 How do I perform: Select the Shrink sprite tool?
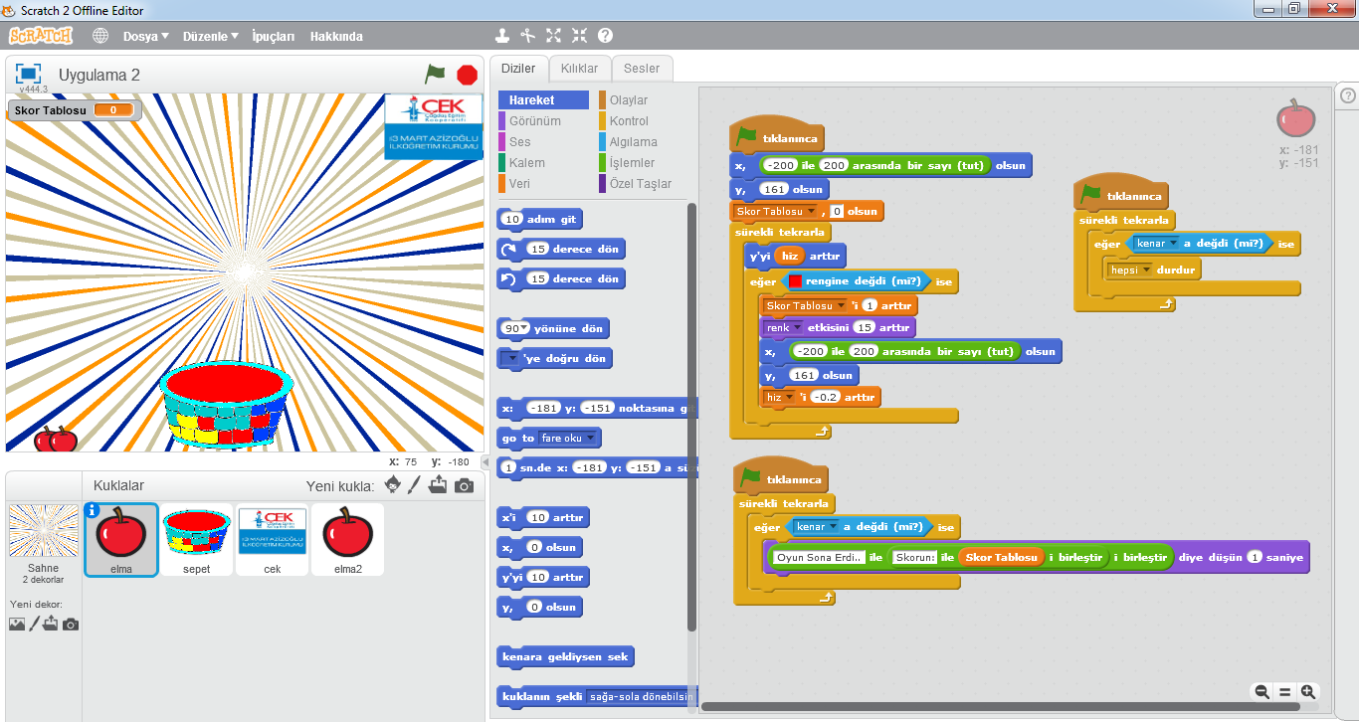(579, 36)
